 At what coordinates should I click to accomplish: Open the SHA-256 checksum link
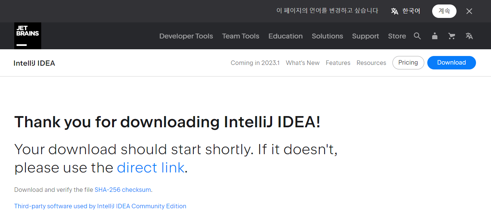coord(123,190)
